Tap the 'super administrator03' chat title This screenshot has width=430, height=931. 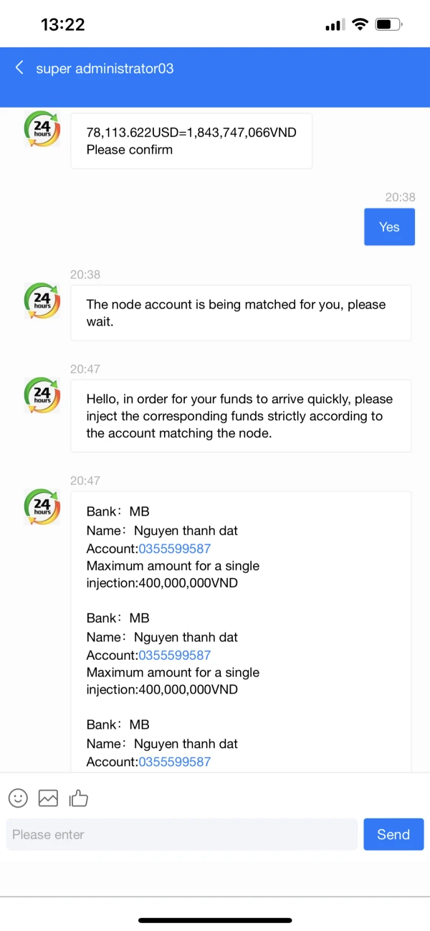pyautogui.click(x=105, y=69)
